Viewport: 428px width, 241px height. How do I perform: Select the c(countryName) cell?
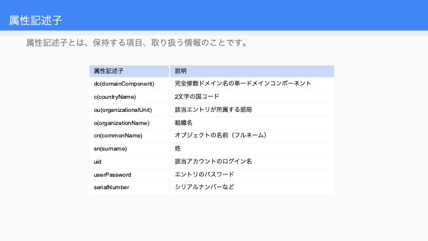coord(129,97)
